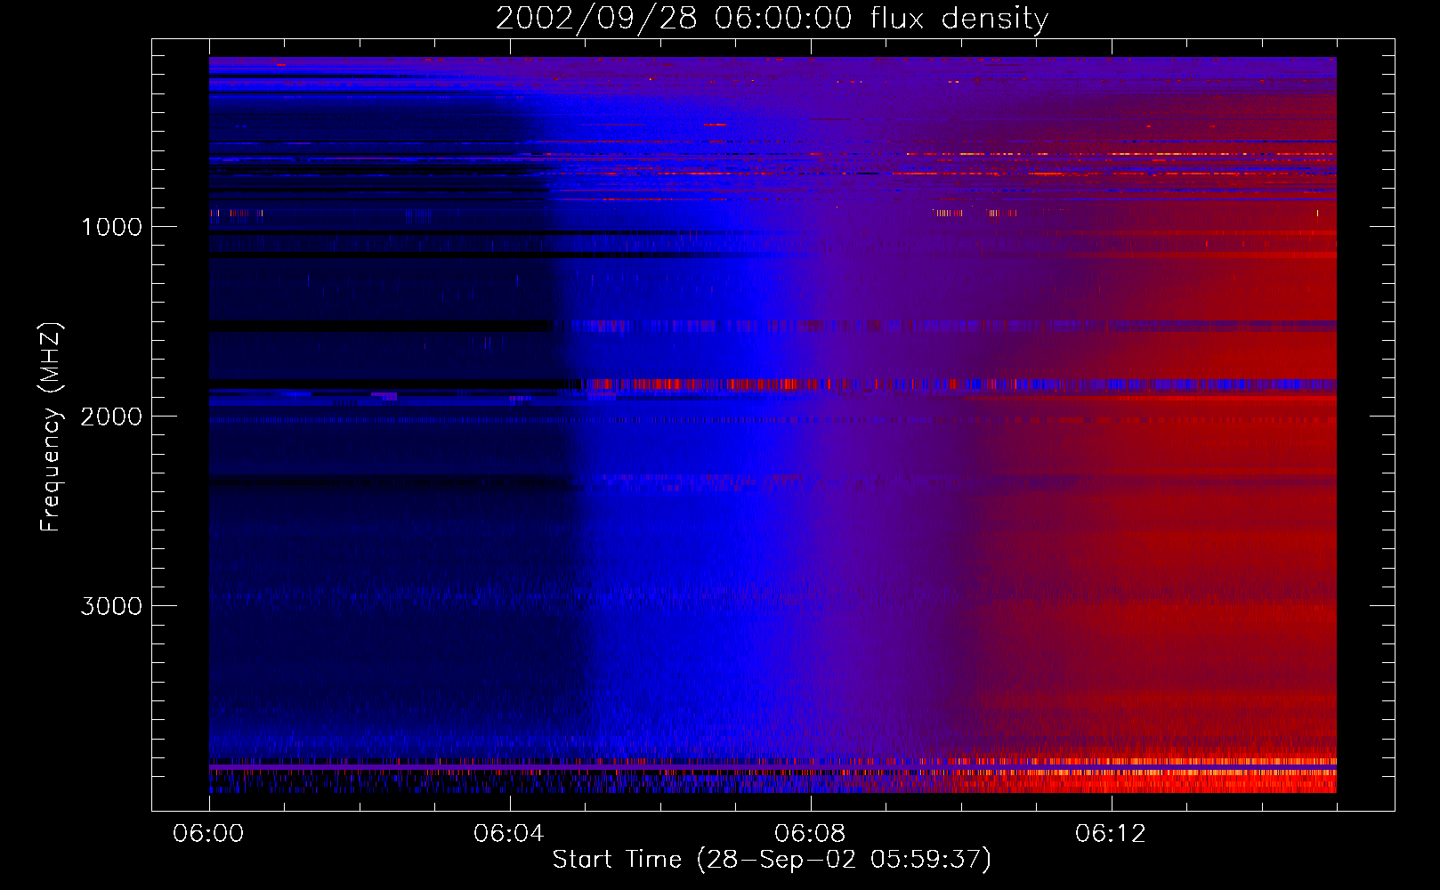The width and height of the screenshot is (1440, 890).
Task: Click the plot title '2002/09/28 06:00:00 flux density'
Action: [x=772, y=18]
